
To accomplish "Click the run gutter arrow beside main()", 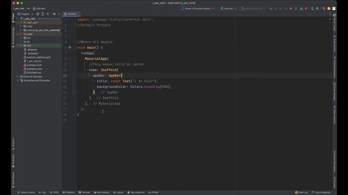I will click(70, 47).
